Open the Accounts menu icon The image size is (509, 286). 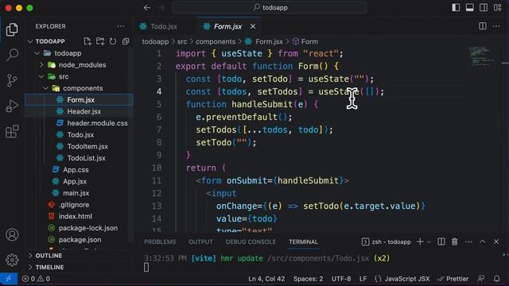[12, 234]
